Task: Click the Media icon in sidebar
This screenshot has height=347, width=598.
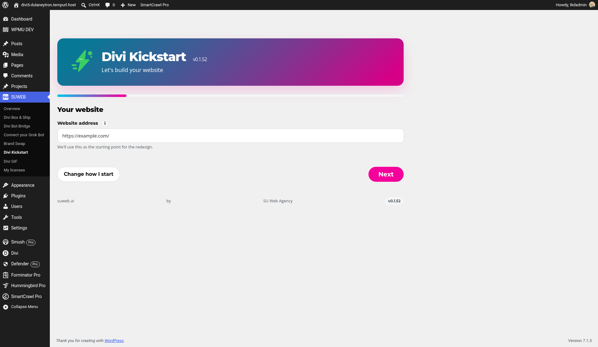Action: pos(6,55)
